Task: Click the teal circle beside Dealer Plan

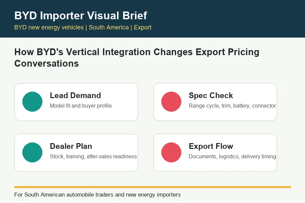Action: pyautogui.click(x=32, y=152)
